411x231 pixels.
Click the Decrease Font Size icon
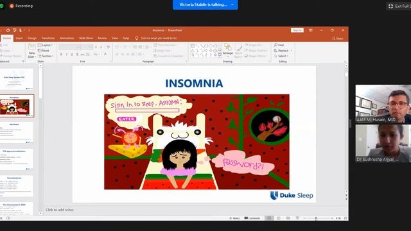click(x=101, y=47)
